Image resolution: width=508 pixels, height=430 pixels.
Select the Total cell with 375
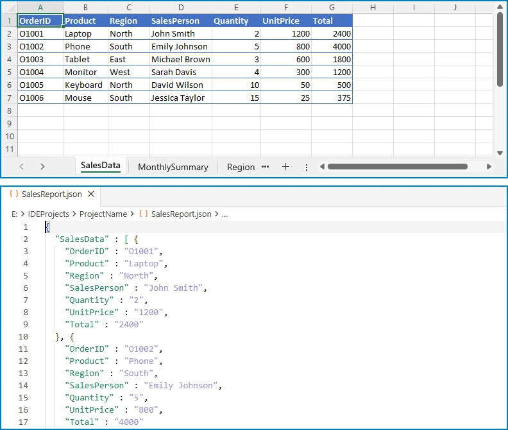coord(332,98)
